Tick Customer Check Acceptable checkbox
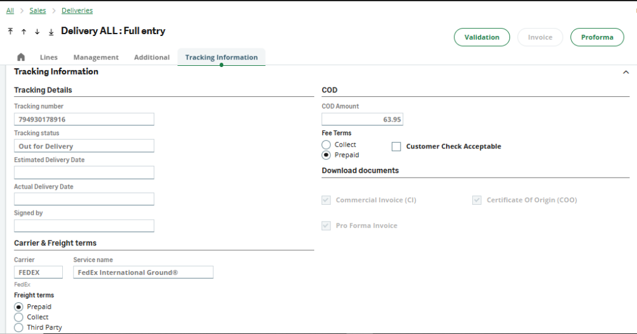The width and height of the screenshot is (637, 334). (x=396, y=147)
